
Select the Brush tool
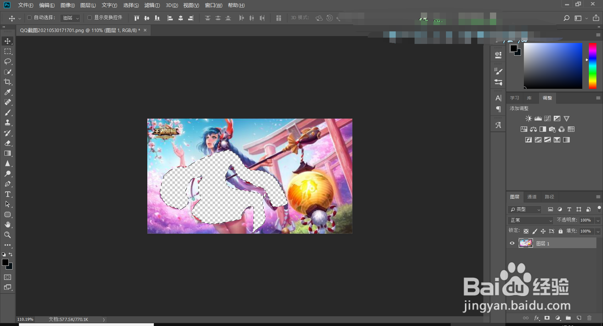coord(8,113)
